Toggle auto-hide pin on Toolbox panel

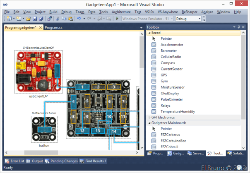pyautogui.click(x=240, y=27)
